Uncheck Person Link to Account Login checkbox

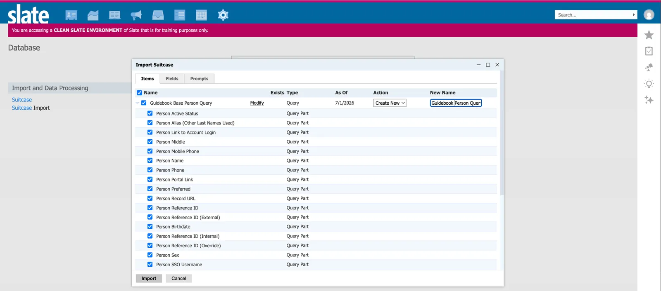coord(150,132)
